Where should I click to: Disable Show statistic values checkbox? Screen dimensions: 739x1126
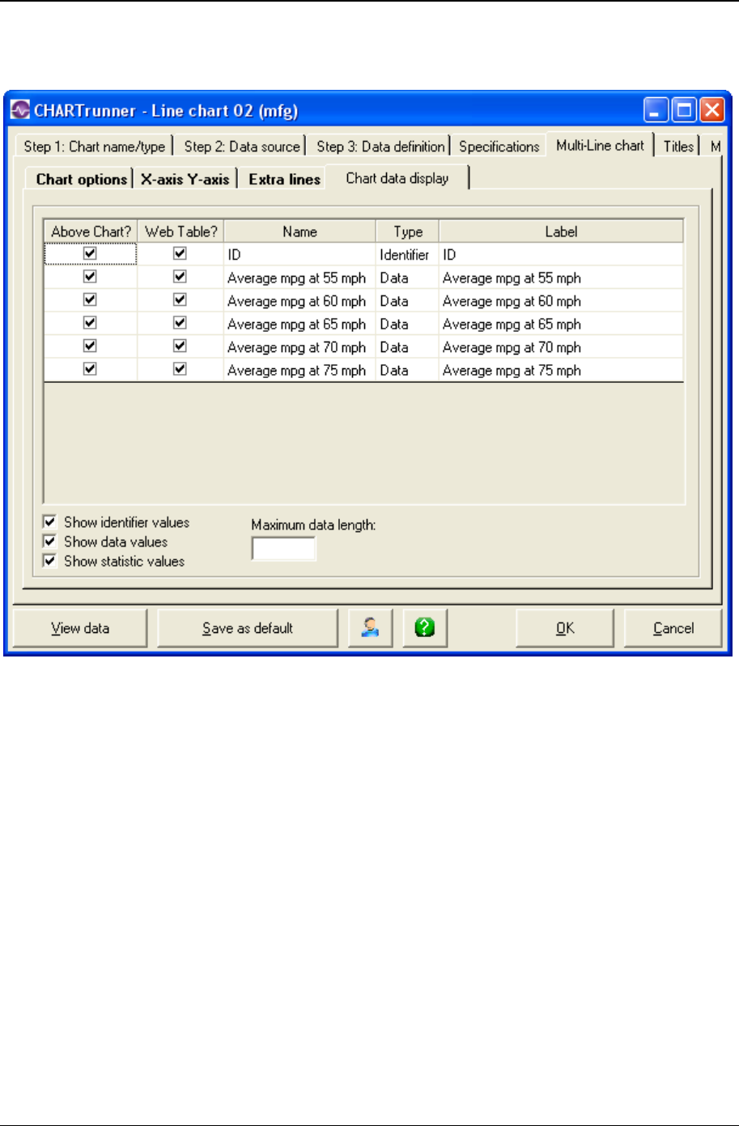tap(50, 561)
